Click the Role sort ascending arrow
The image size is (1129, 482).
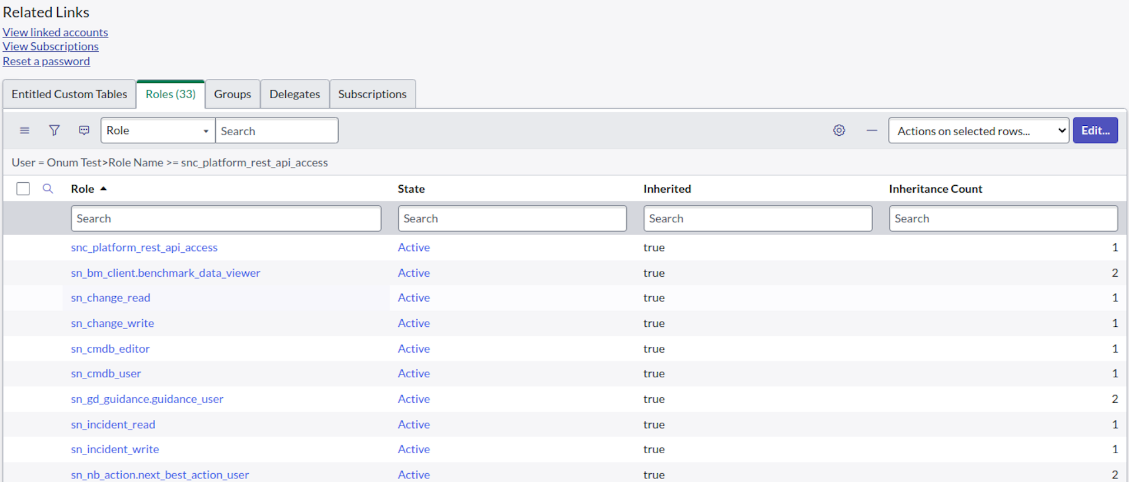click(x=103, y=189)
